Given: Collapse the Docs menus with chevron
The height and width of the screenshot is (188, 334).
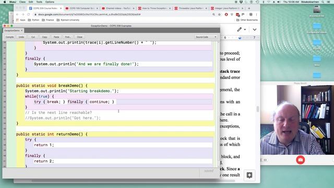Looking at the screenshot, I should (x=255, y=30).
